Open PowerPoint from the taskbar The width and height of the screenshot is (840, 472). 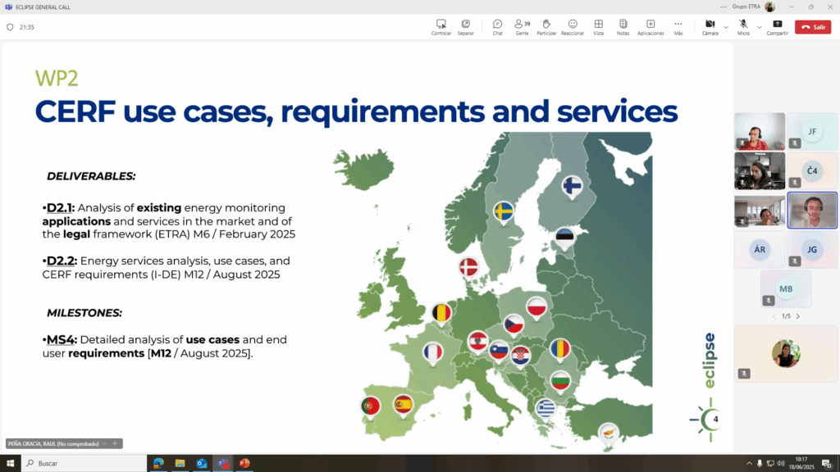(x=244, y=463)
